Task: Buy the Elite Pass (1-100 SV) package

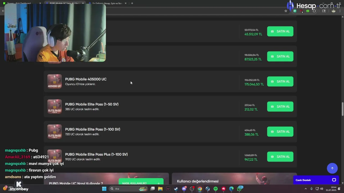Action: coord(280,132)
